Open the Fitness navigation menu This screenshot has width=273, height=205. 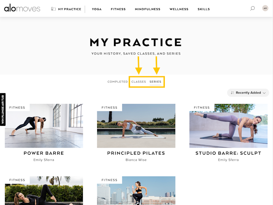tap(118, 9)
